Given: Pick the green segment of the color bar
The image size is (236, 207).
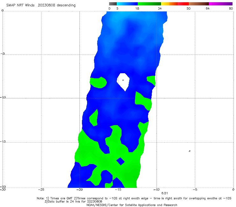Looking at the screenshot, I should tap(149, 4).
